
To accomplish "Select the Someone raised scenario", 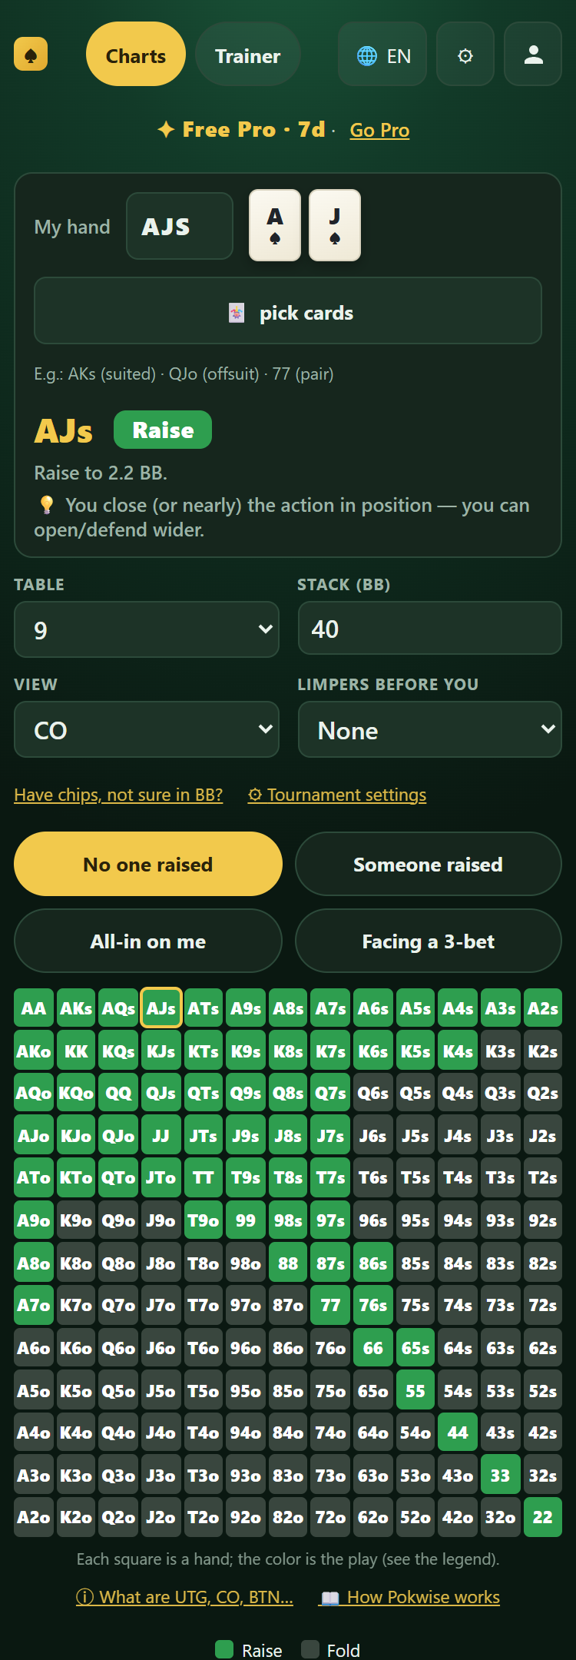I will (429, 864).
